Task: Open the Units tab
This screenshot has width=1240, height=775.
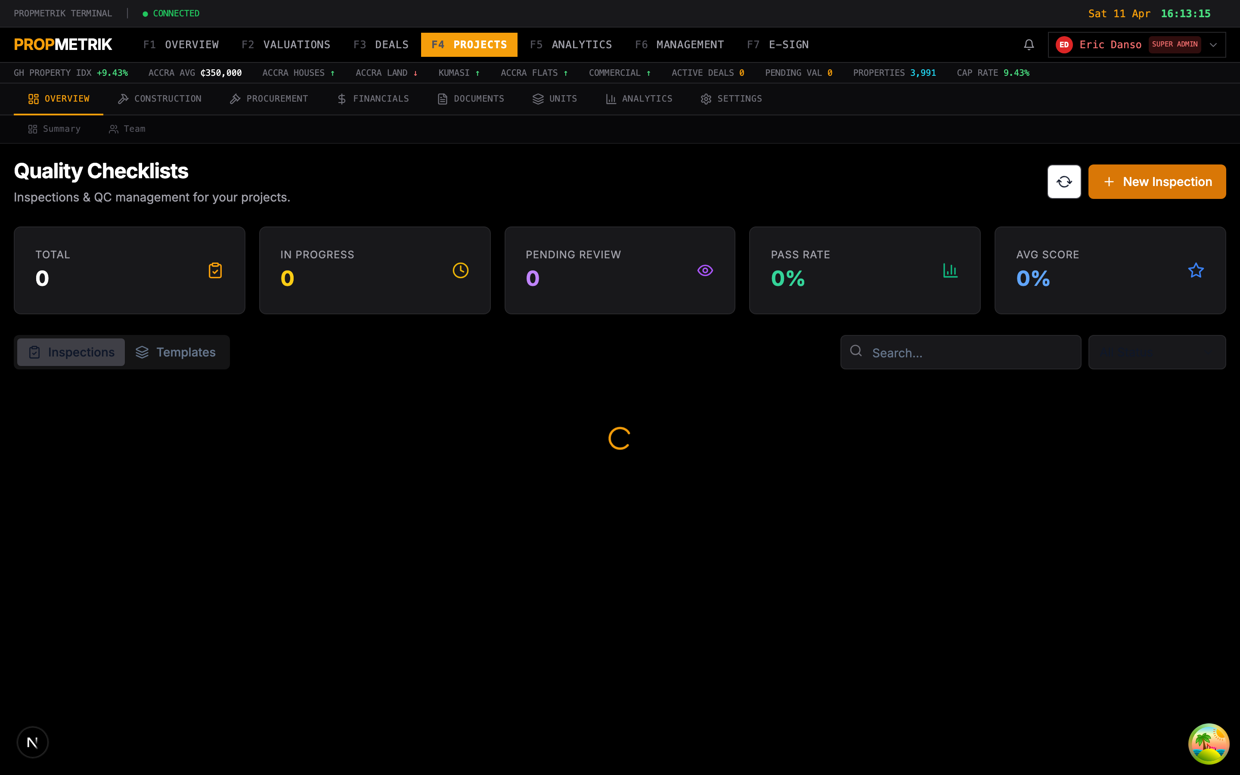Action: [x=555, y=99]
